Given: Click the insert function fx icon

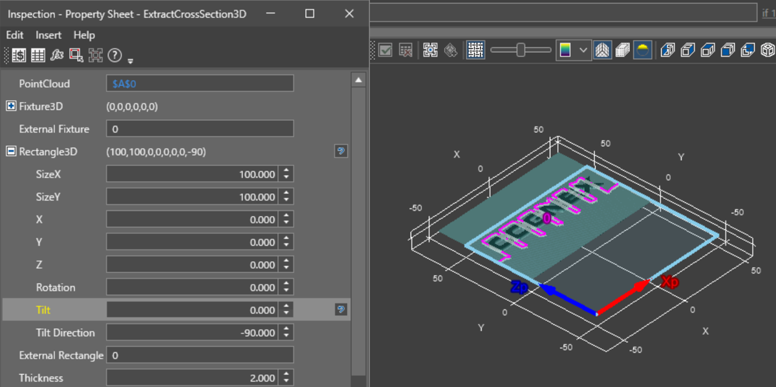Looking at the screenshot, I should 57,55.
